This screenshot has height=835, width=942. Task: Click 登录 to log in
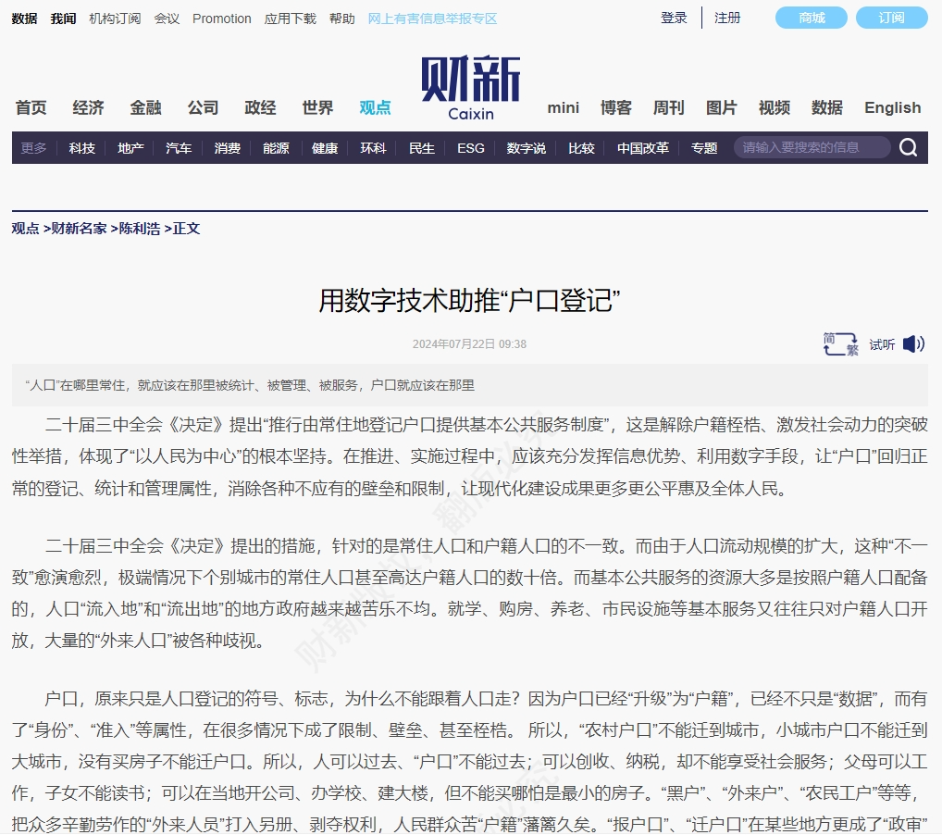pos(674,17)
